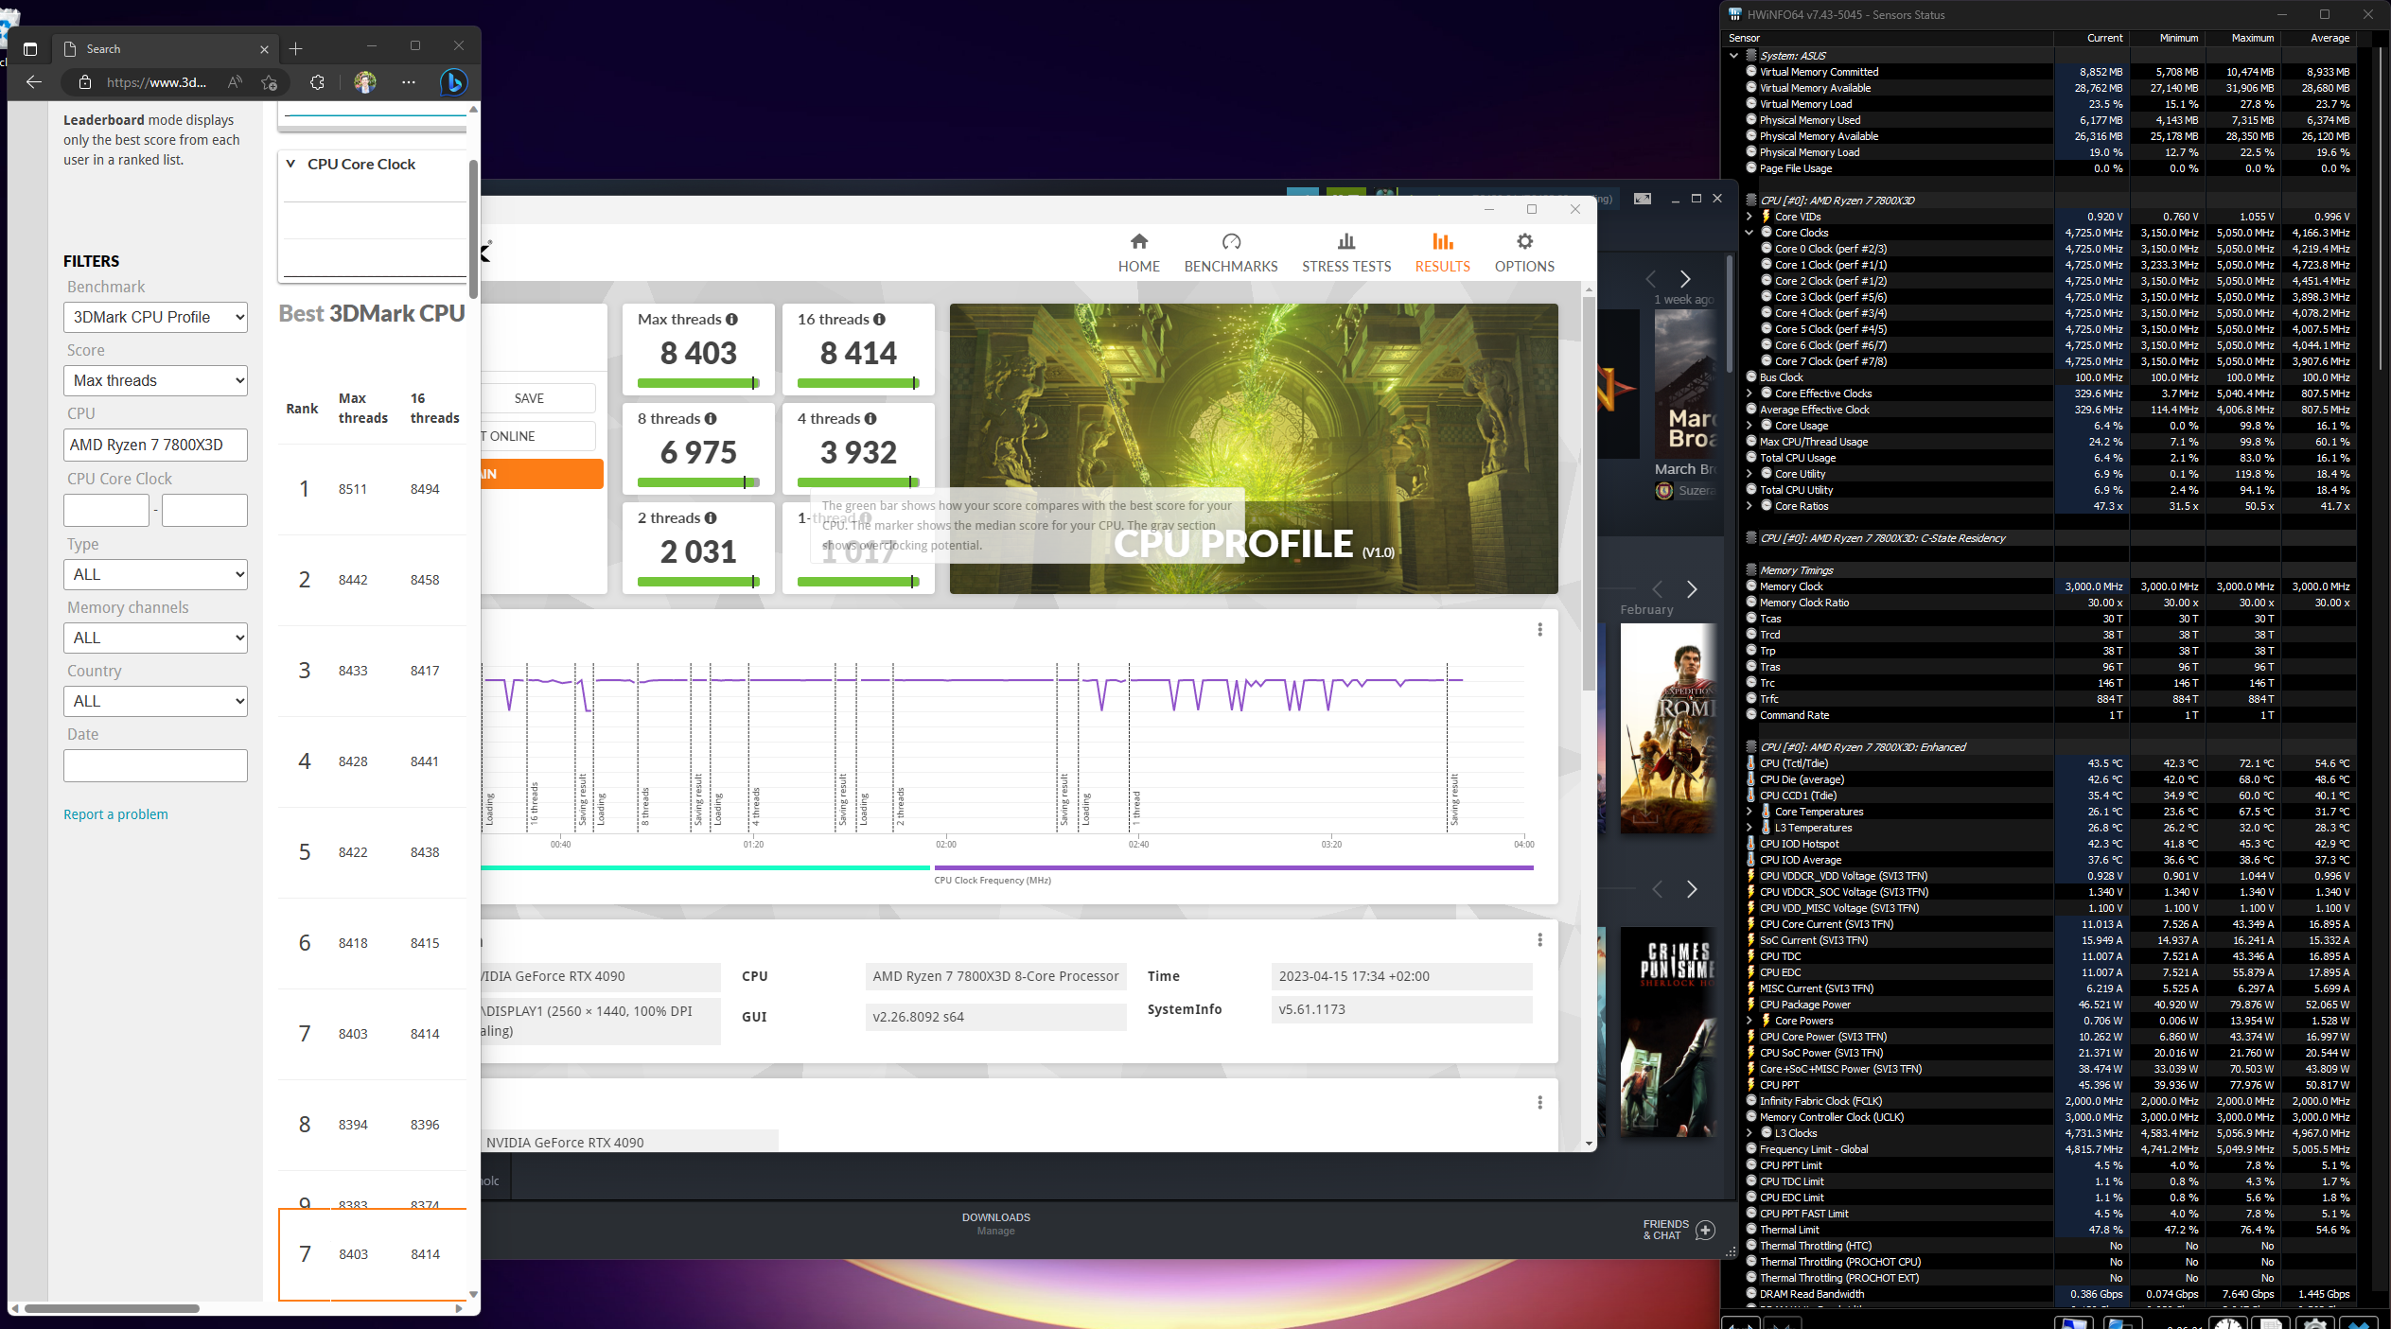Screen dimensions: 2391x1329
Task: Expand L3 Clocks in HWiNFO
Action: pos(1749,1133)
